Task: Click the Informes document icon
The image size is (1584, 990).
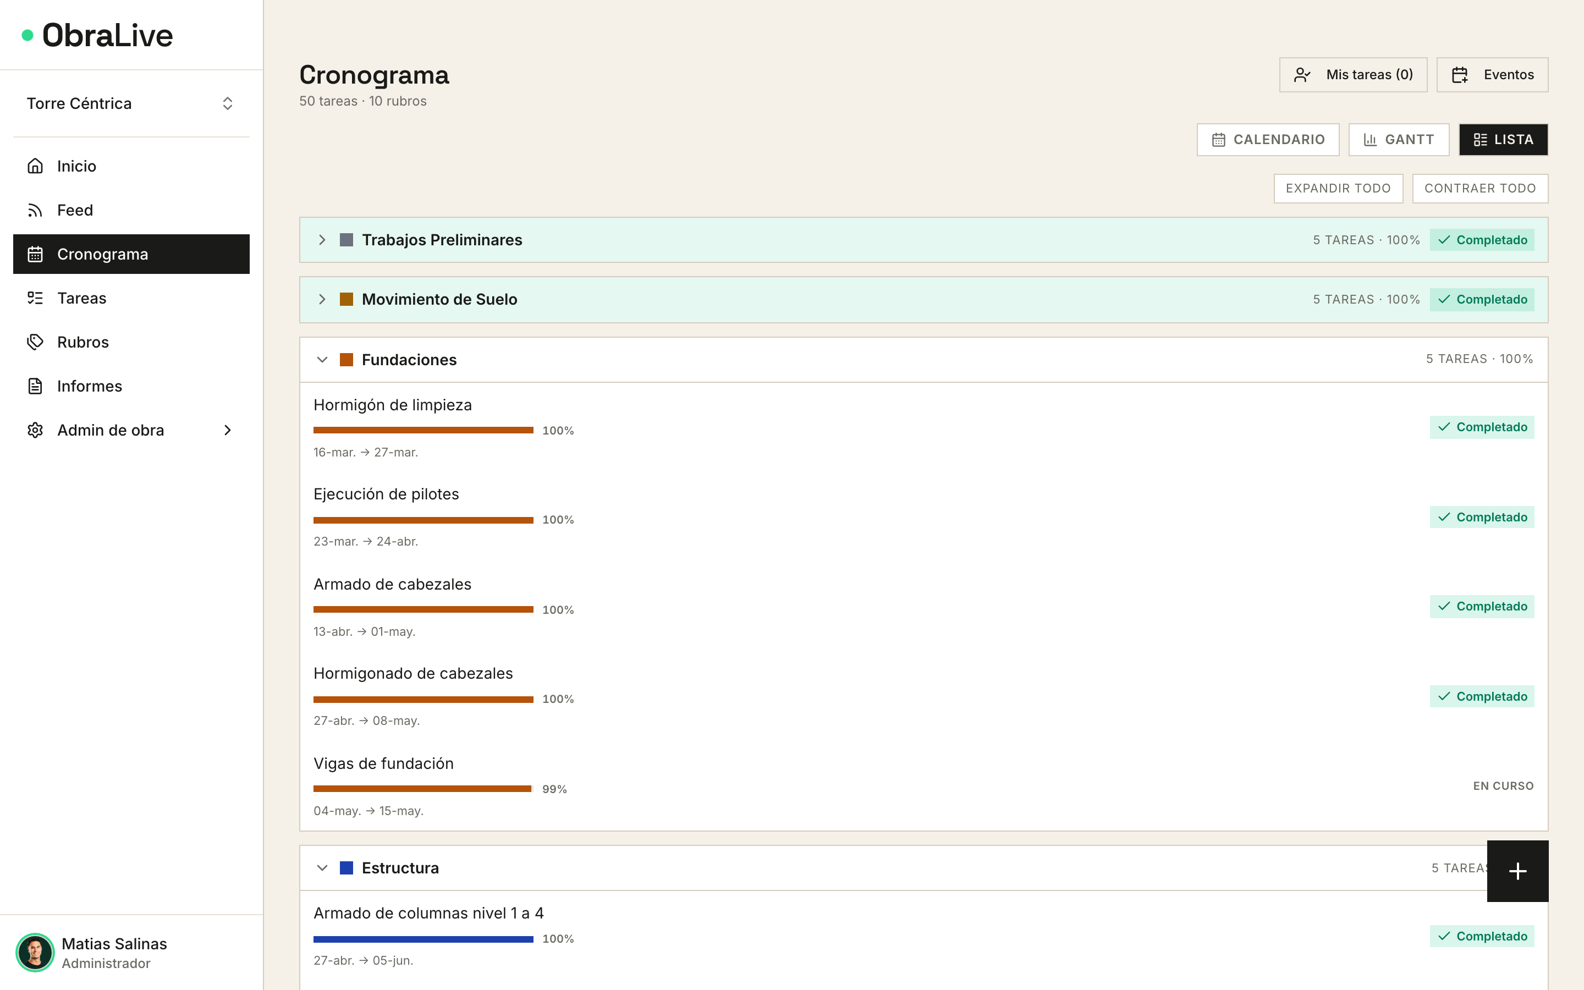Action: 35,386
